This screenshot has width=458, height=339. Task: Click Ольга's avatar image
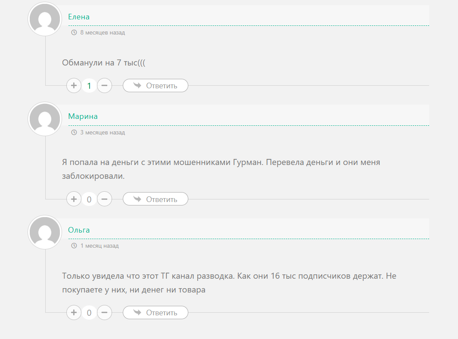pyautogui.click(x=44, y=232)
